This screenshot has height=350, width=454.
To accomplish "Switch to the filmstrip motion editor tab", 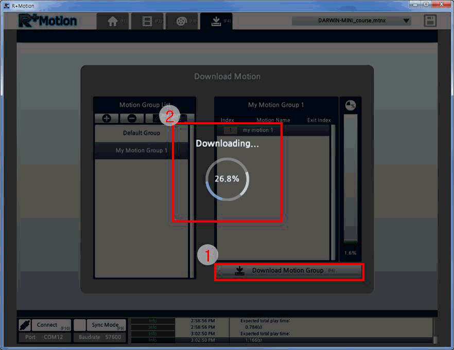I will 147,22.
